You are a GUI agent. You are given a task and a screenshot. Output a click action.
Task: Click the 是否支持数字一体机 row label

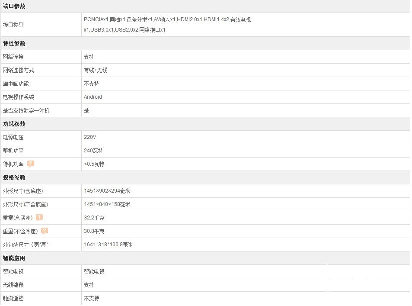26,110
